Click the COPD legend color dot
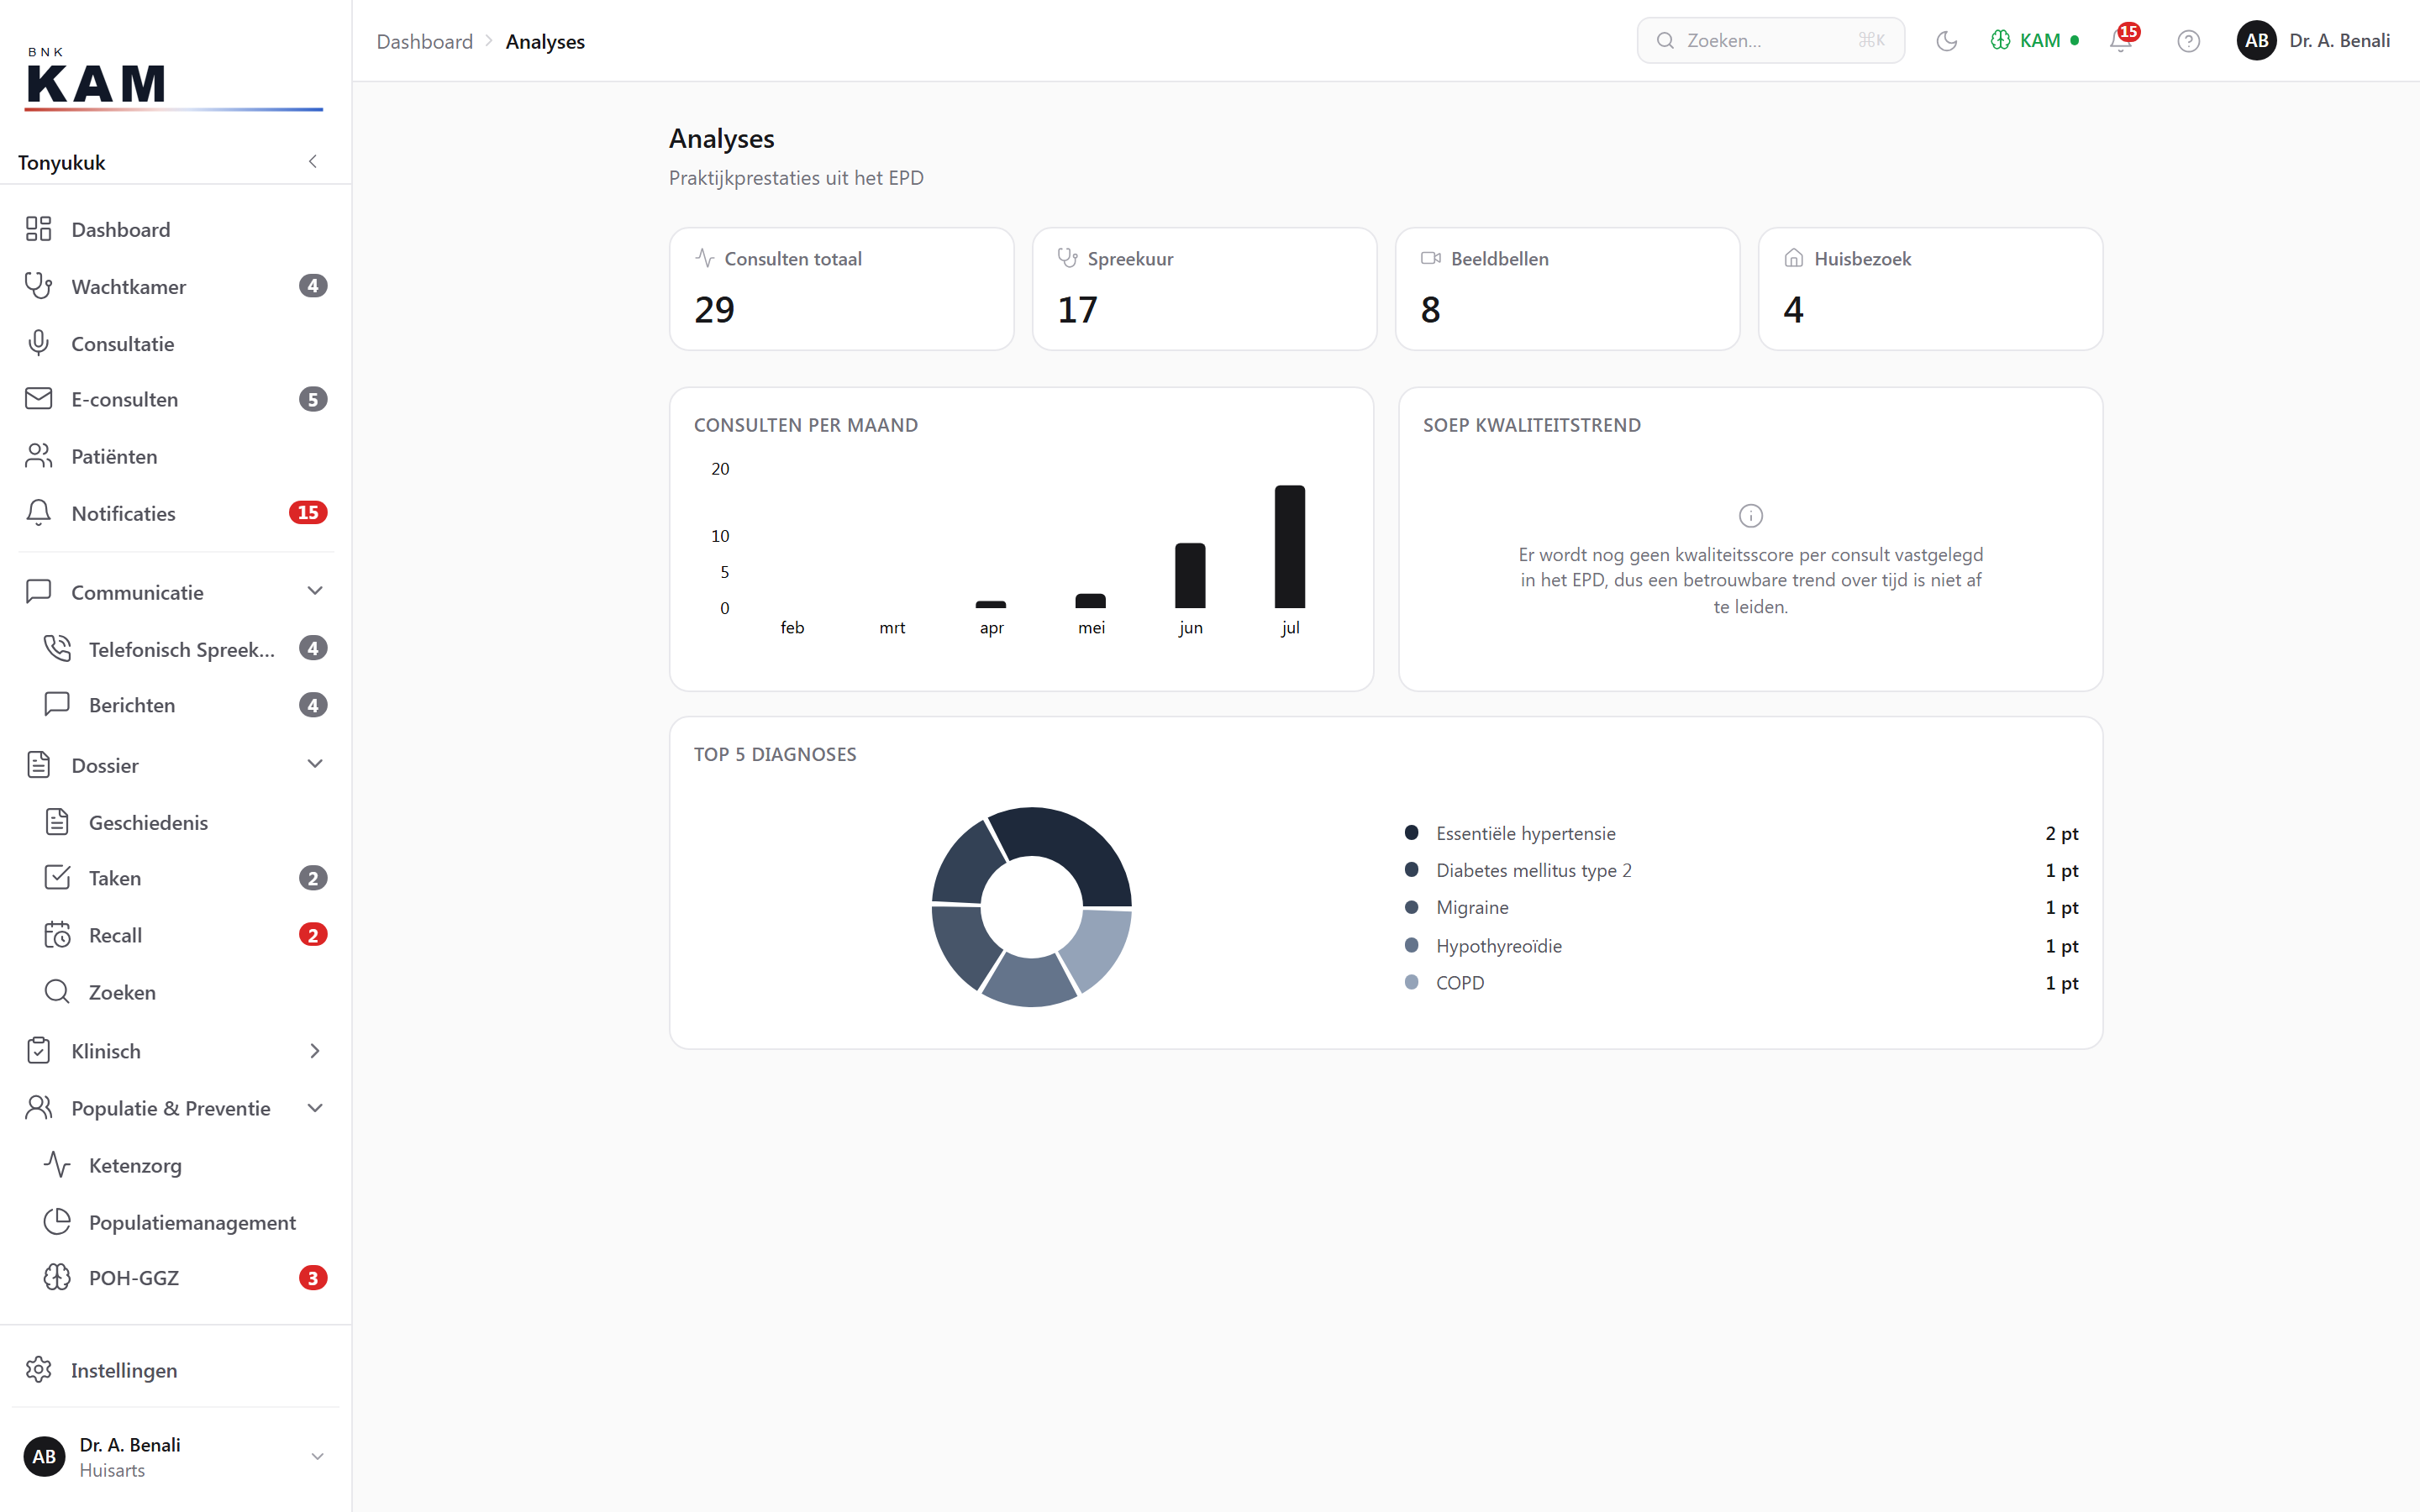 [1411, 983]
